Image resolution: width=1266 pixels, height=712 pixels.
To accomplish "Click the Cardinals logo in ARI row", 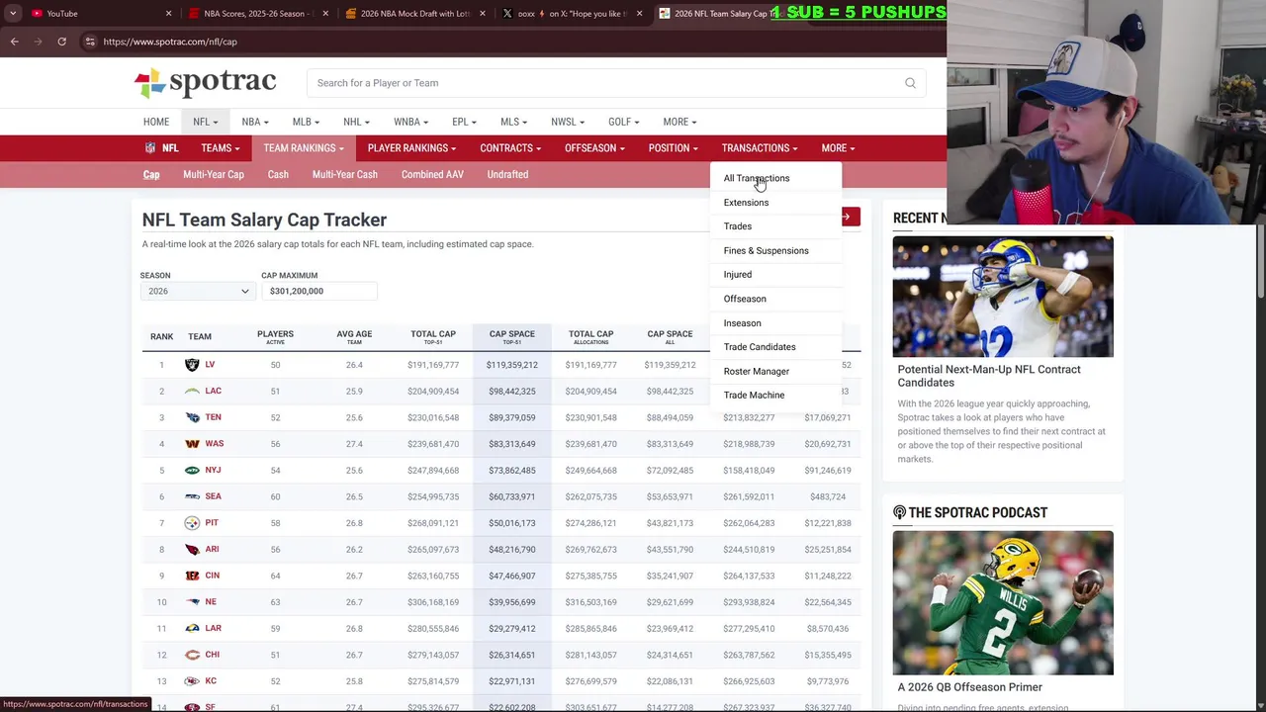I will (x=192, y=549).
